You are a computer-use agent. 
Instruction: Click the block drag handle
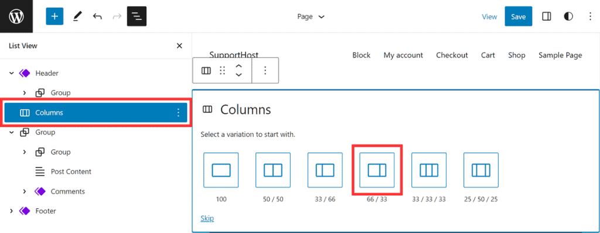222,70
